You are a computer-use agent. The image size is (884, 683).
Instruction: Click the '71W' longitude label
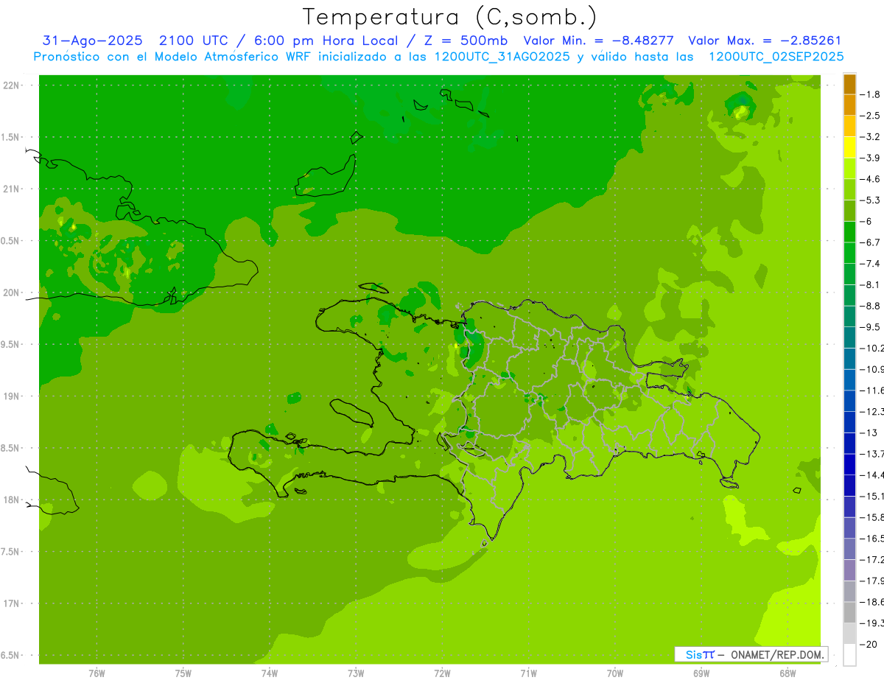pos(528,673)
